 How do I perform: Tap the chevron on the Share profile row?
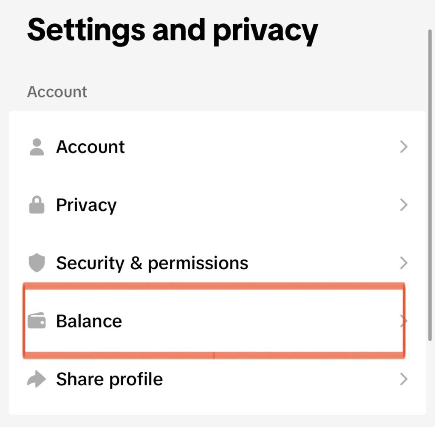pos(404,379)
